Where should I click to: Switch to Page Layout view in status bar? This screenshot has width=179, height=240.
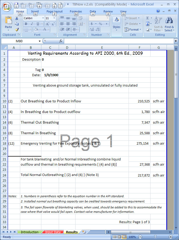coord(120,237)
